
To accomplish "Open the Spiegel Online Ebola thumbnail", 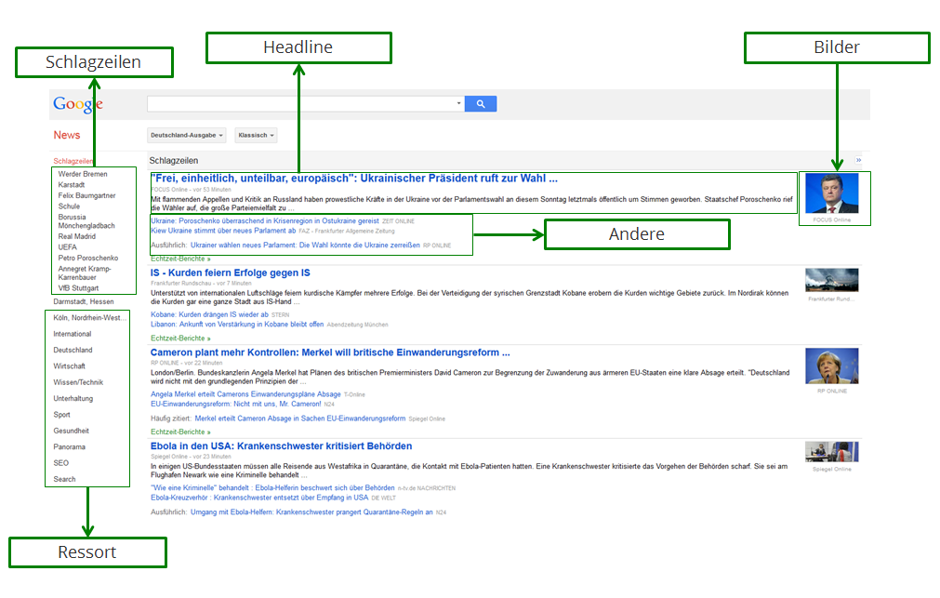I will [831, 452].
